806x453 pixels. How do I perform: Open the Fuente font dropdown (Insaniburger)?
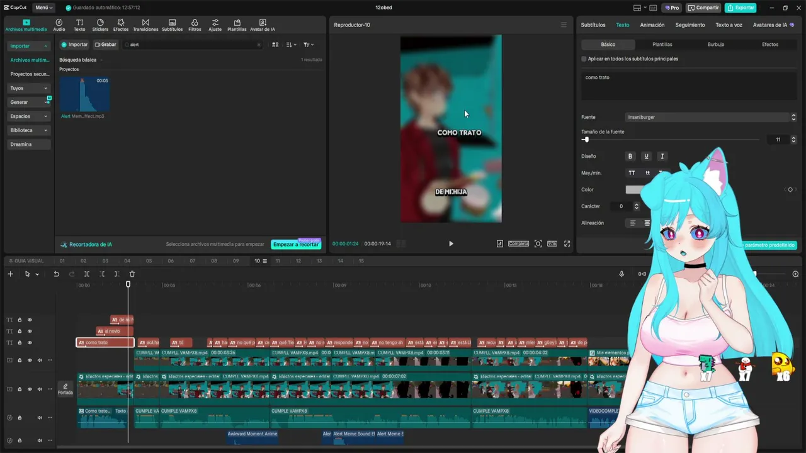(x=711, y=117)
